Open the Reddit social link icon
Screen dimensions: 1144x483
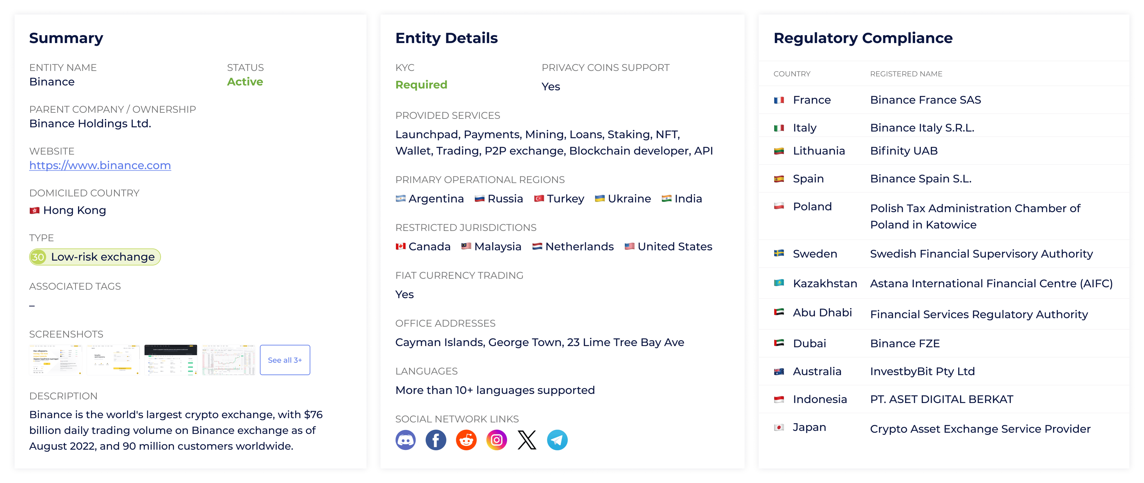coord(466,440)
